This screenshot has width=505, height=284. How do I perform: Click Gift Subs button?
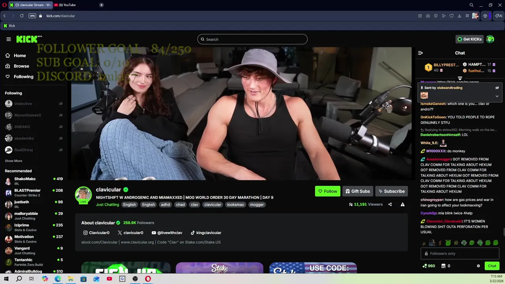(357, 191)
